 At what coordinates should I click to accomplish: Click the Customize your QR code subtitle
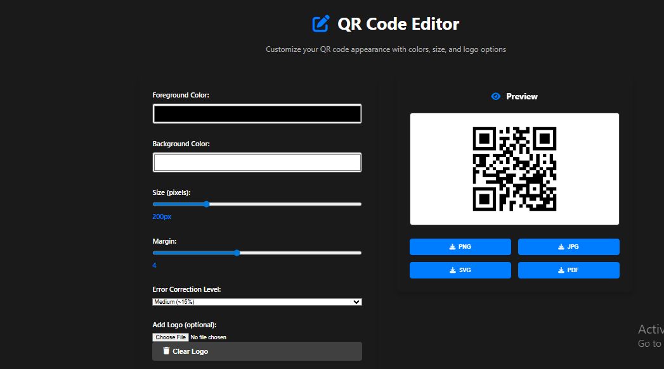[x=386, y=49]
